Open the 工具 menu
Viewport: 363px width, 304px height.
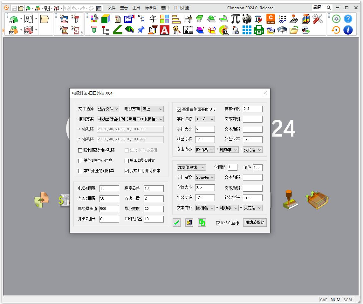136,8
